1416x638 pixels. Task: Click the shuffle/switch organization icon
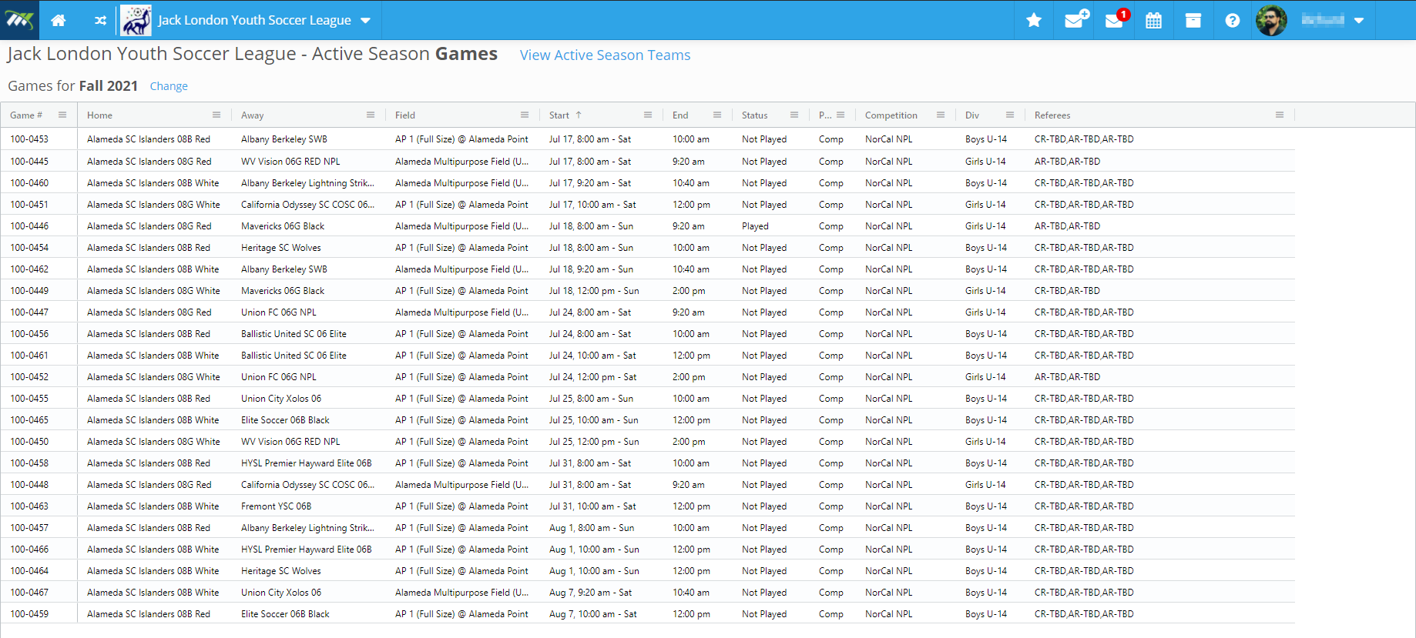point(100,21)
